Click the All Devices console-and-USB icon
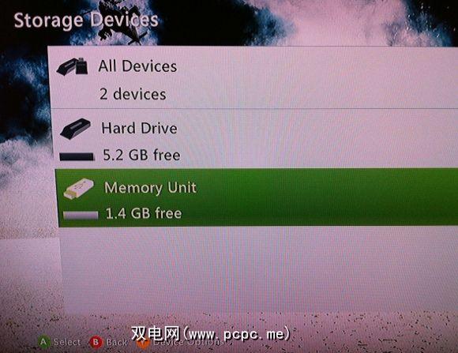 click(72, 66)
